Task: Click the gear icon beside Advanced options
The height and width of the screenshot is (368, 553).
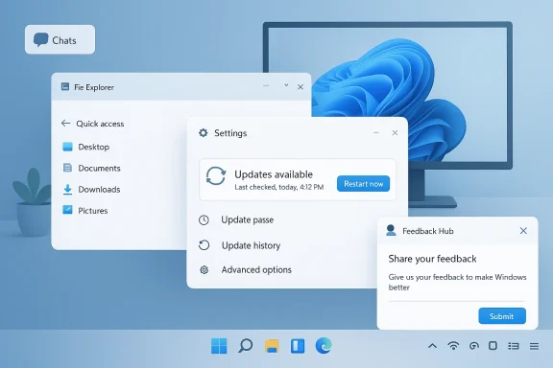Action: (204, 270)
